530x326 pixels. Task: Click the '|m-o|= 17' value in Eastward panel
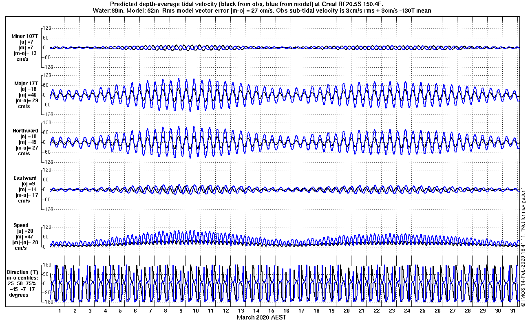click(x=26, y=195)
